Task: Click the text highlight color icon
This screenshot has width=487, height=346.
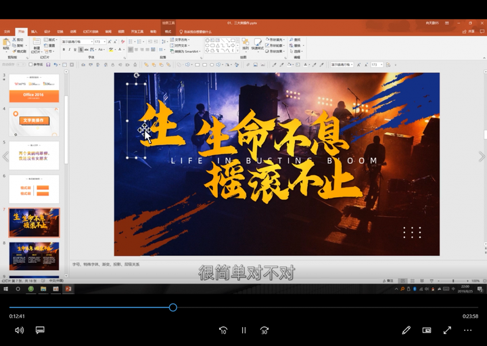Action: tap(110, 49)
